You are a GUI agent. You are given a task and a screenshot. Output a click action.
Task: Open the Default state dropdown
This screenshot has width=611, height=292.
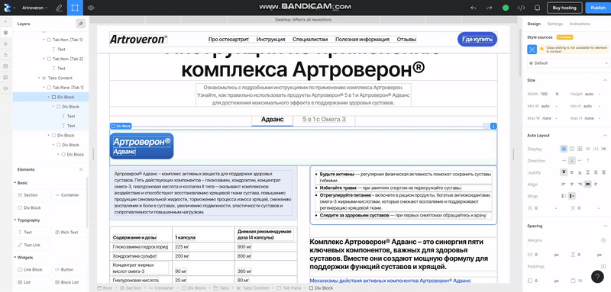(568, 63)
